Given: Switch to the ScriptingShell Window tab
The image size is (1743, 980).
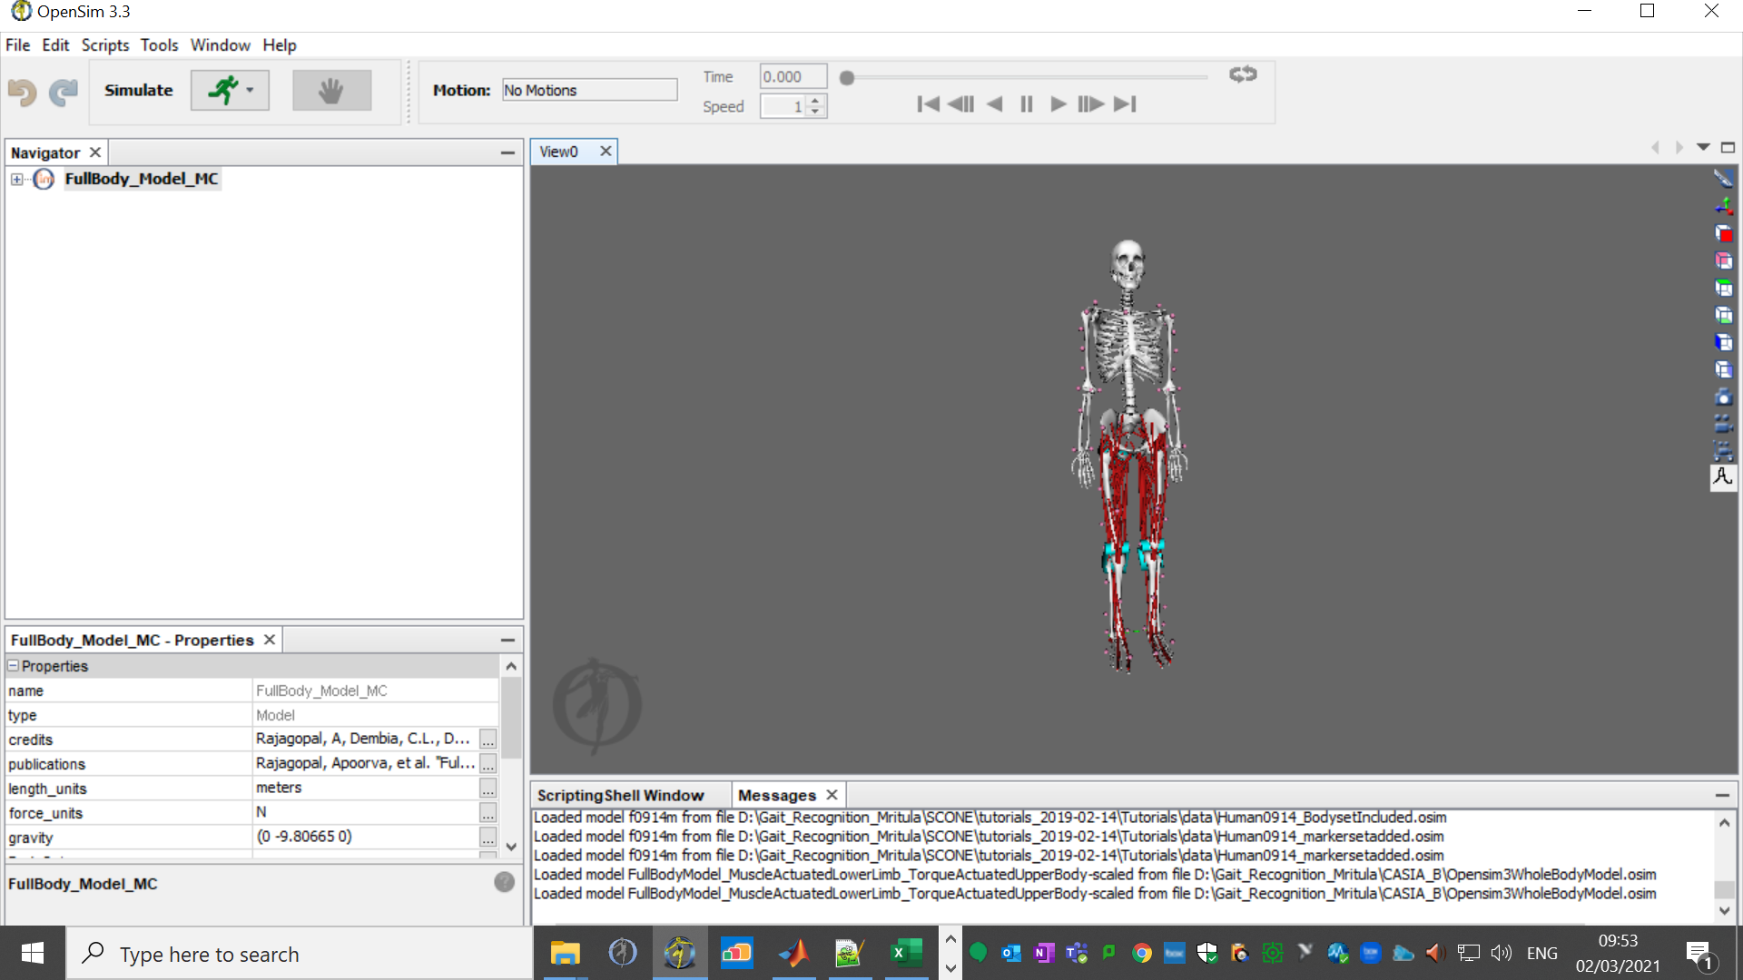Looking at the screenshot, I should click(x=620, y=795).
